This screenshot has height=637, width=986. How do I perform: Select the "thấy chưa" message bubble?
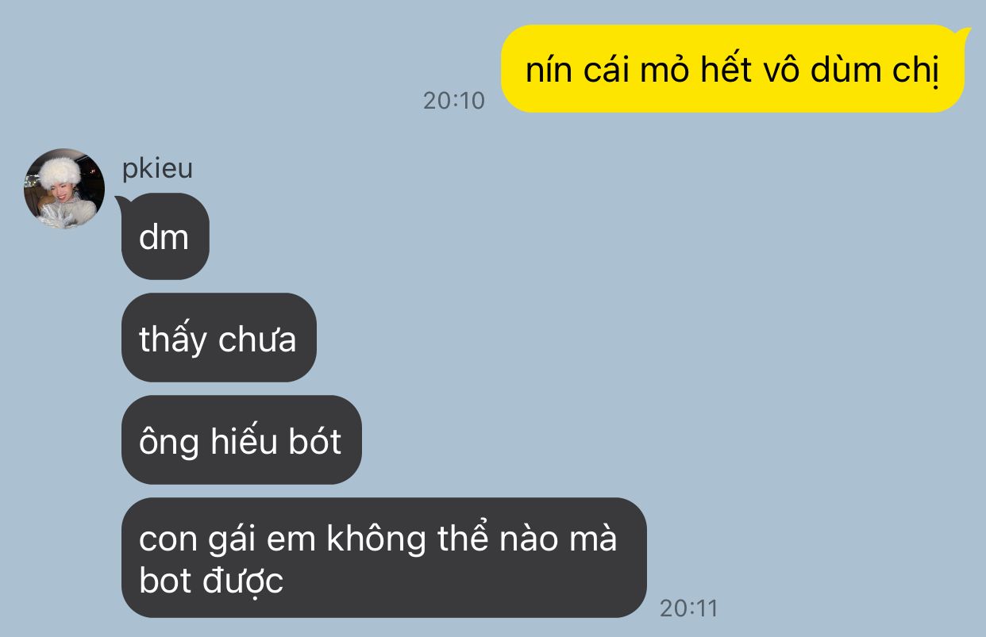[x=219, y=338]
